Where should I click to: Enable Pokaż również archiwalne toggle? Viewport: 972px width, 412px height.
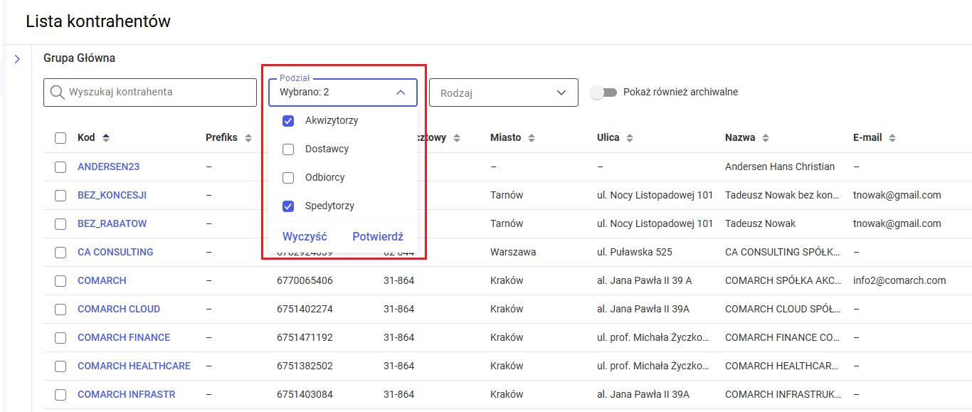tap(604, 93)
